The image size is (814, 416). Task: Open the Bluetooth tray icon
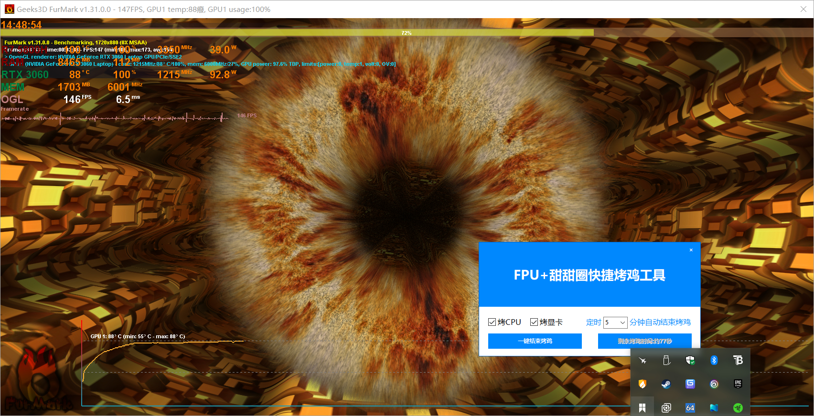coord(714,361)
